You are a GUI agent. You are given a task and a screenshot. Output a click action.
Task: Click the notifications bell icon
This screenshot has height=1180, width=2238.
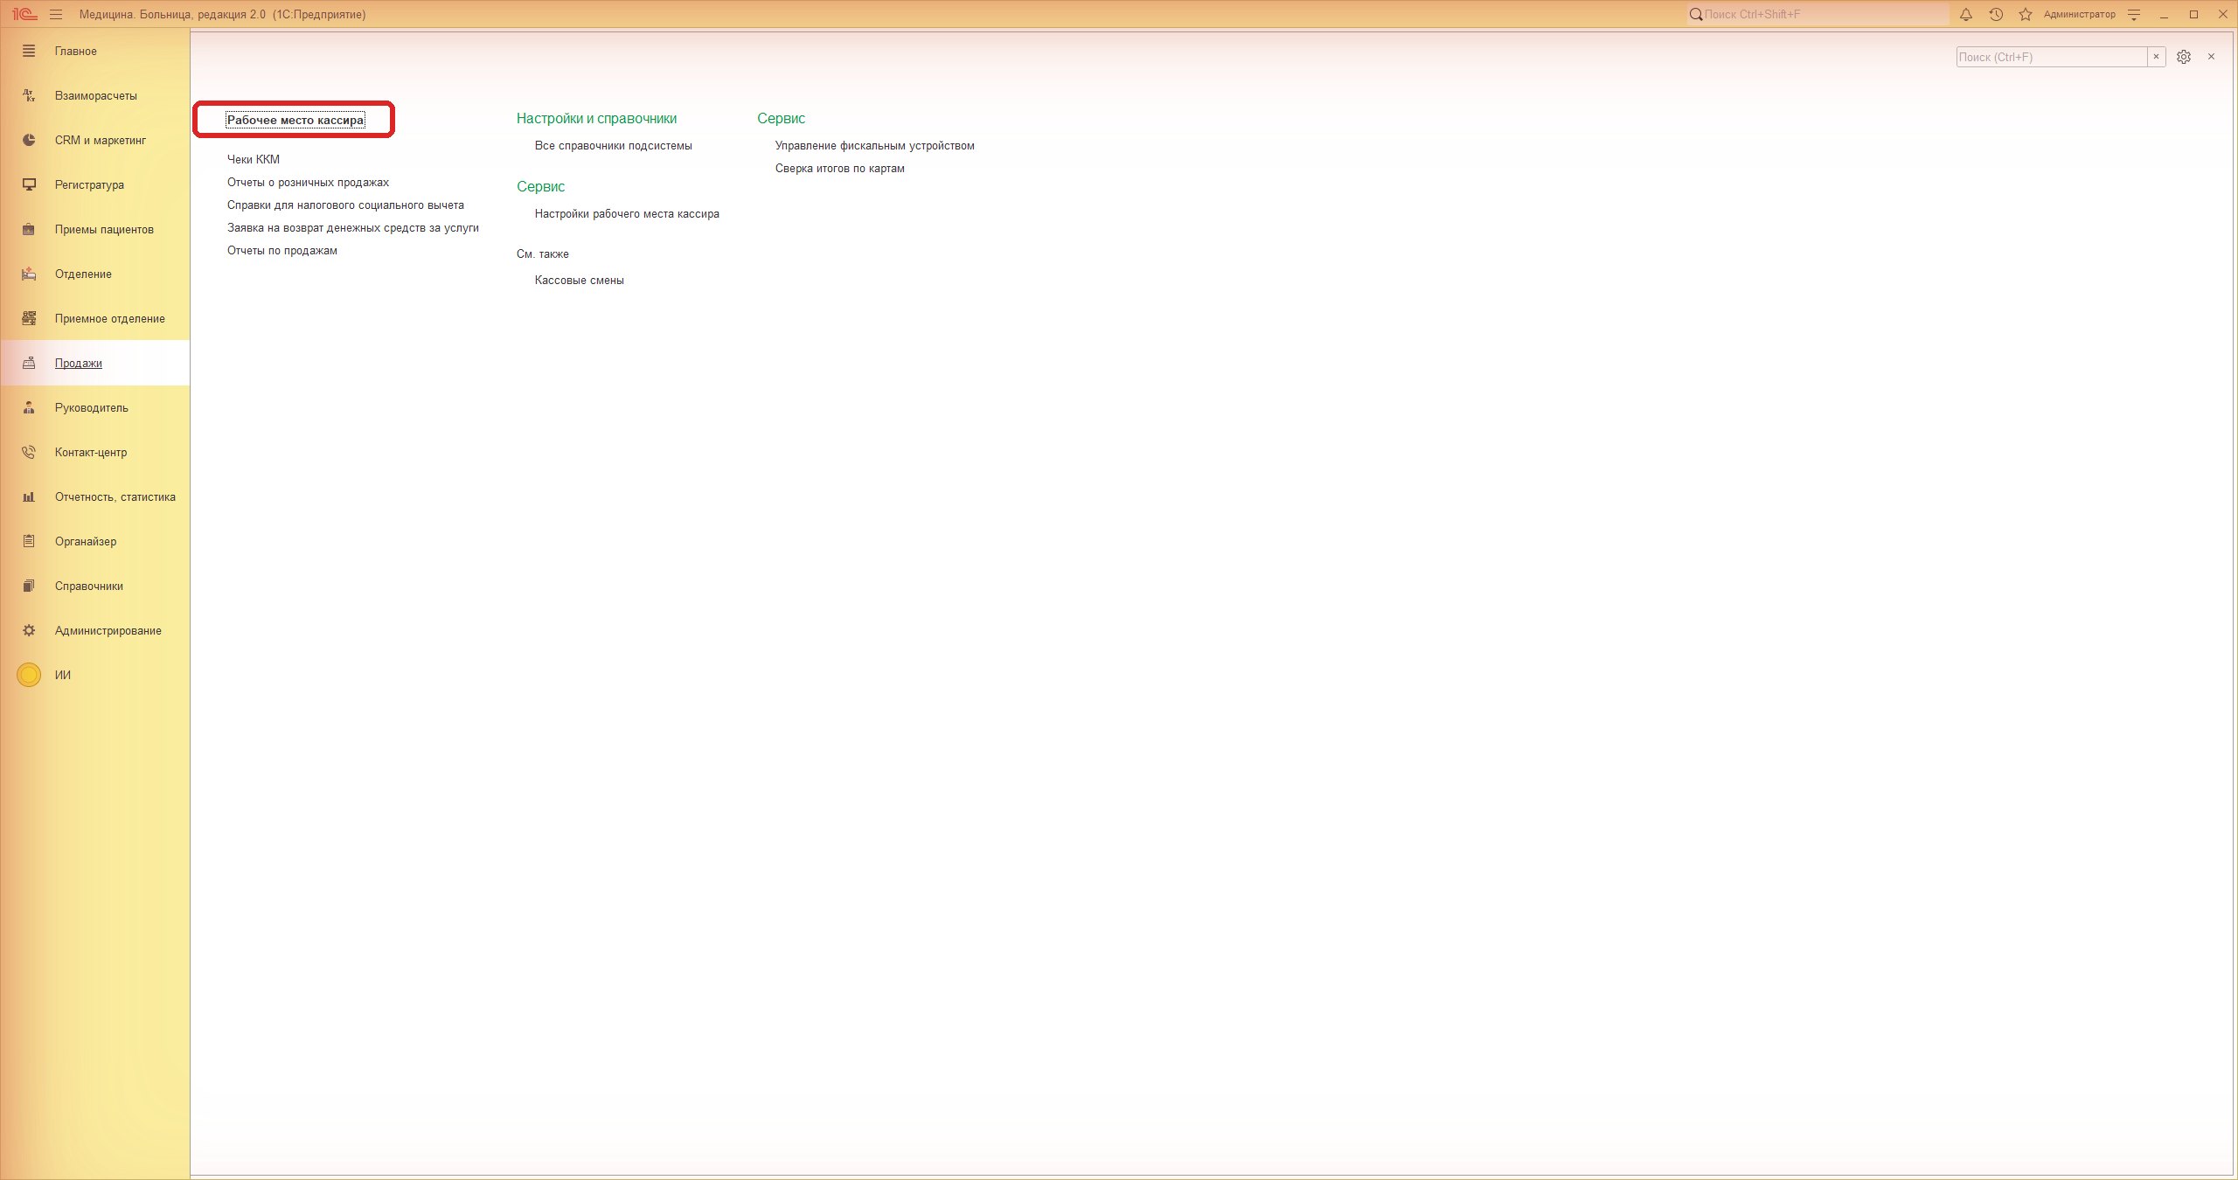click(x=1966, y=14)
